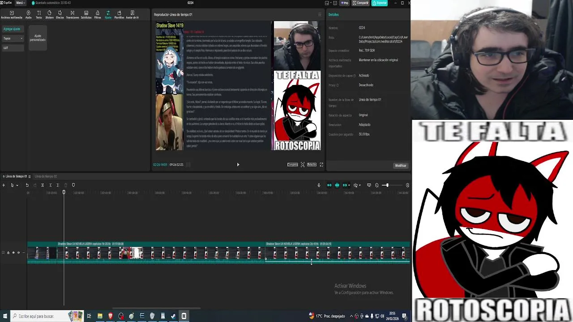Toggle the linkage option
573x322 pixels.
345,185
